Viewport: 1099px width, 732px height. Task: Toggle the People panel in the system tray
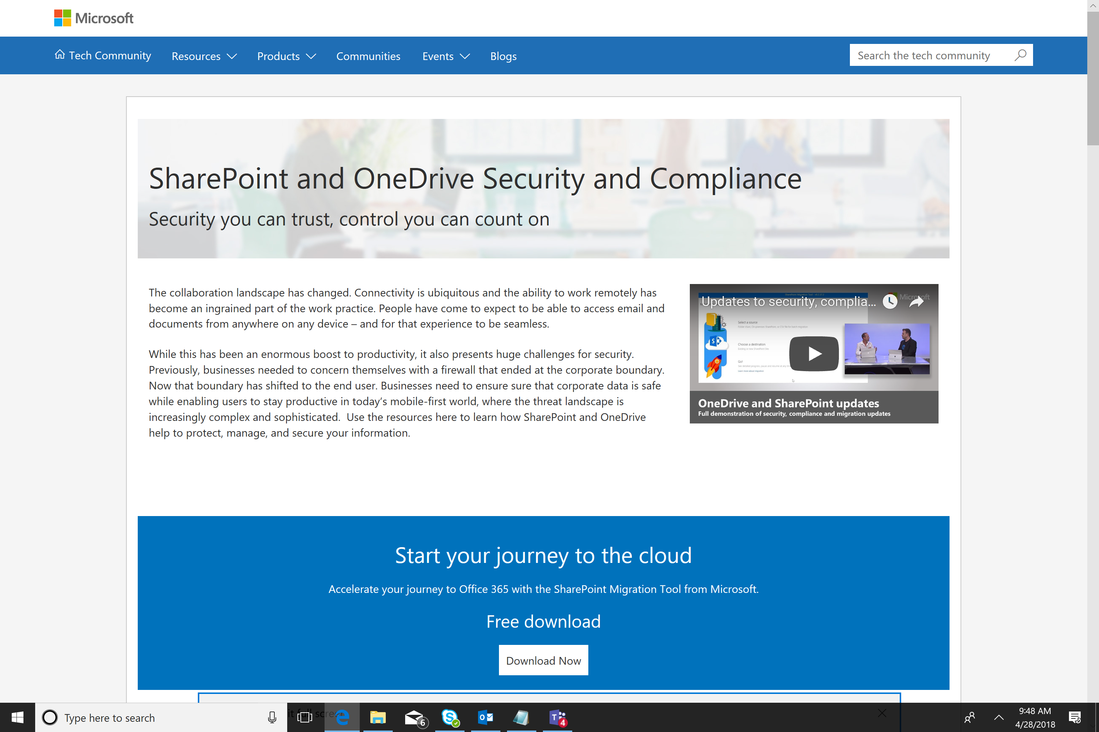(970, 717)
